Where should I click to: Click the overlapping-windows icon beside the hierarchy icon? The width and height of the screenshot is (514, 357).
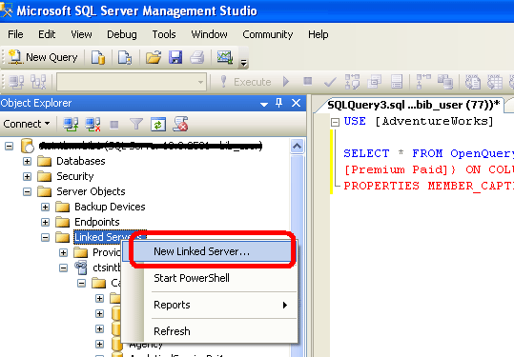(445, 82)
